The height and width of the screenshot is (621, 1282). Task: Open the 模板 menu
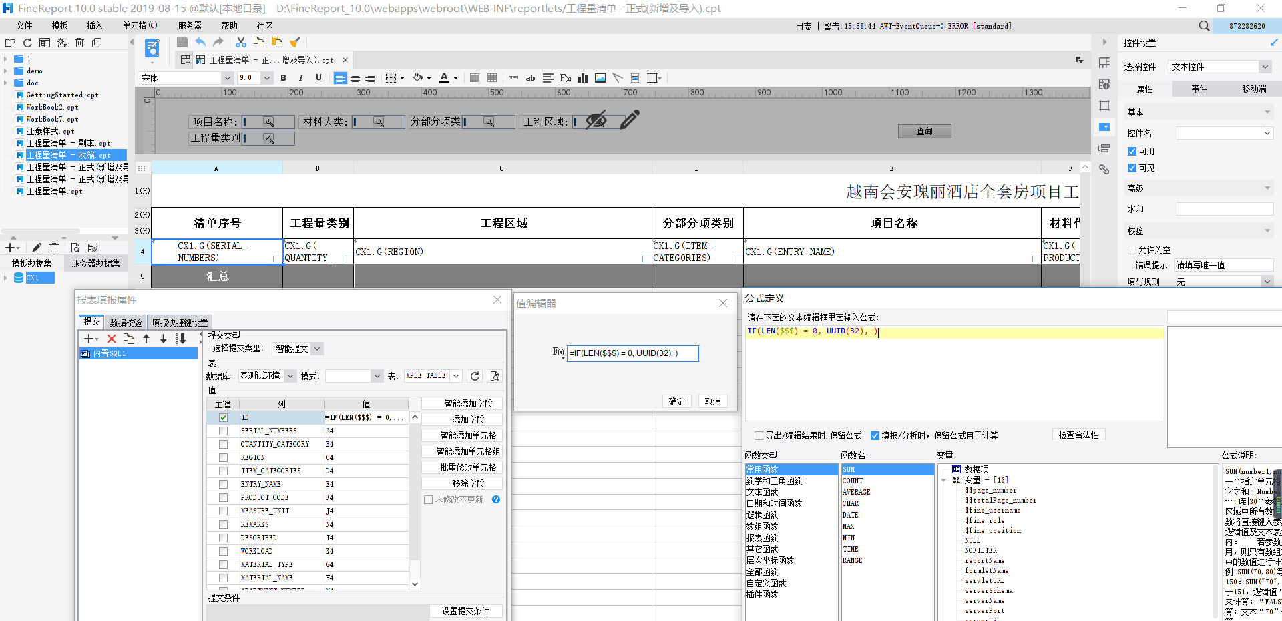[60, 25]
